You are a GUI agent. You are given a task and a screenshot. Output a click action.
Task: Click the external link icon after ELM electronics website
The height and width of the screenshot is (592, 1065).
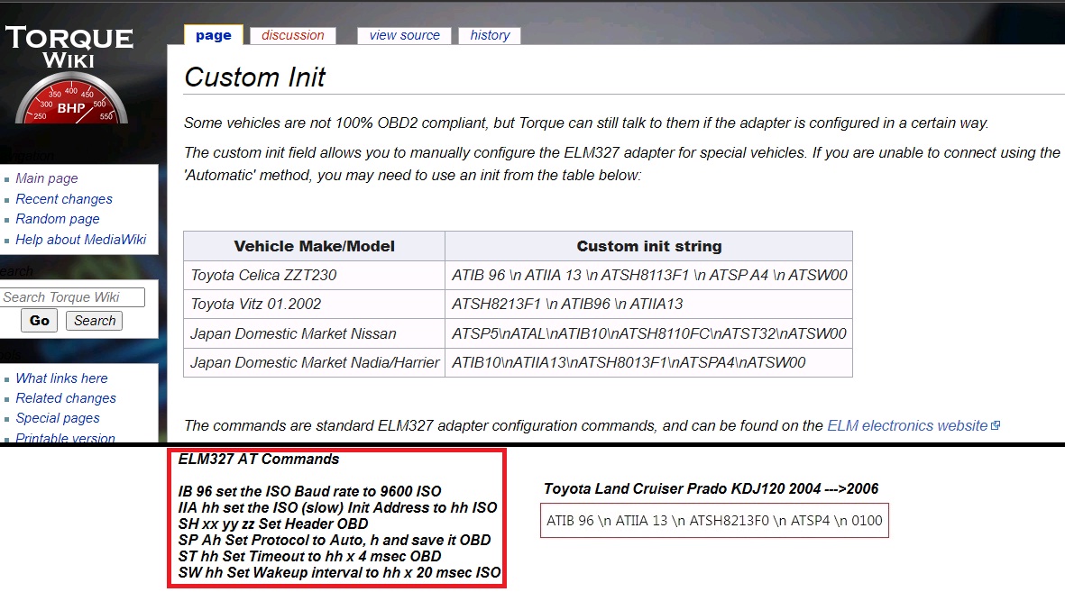tap(996, 425)
